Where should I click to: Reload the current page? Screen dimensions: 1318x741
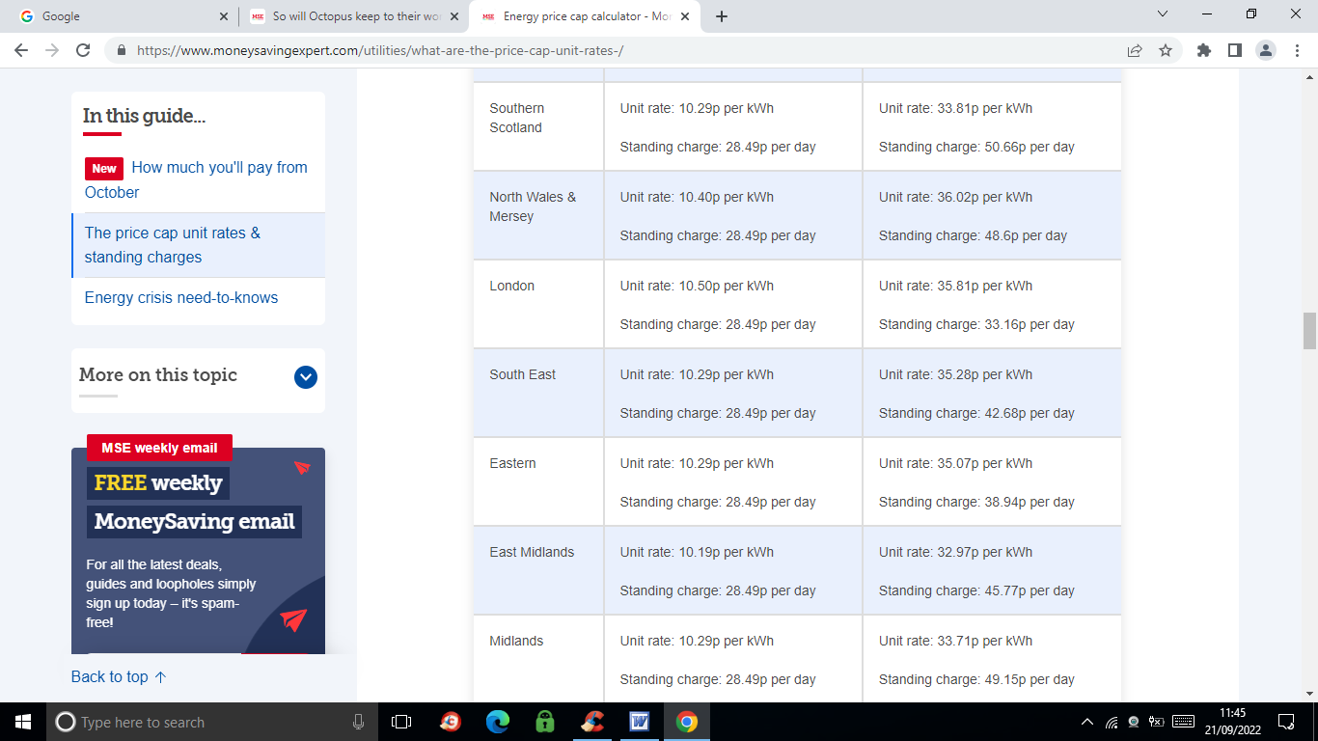point(83,50)
